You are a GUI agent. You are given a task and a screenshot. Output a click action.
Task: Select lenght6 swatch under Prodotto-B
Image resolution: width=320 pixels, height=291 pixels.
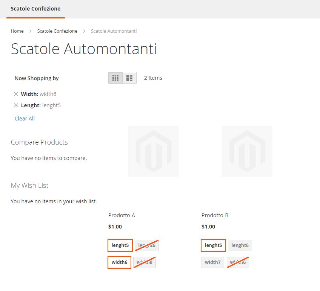[240, 245]
